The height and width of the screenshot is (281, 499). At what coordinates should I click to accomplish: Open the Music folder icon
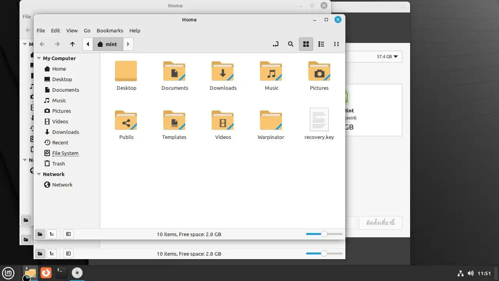point(271,71)
